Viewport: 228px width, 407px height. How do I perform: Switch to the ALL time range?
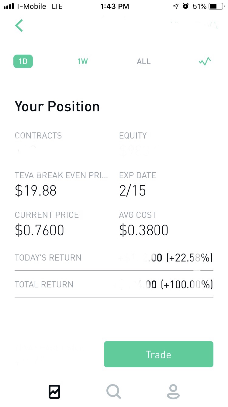point(144,61)
